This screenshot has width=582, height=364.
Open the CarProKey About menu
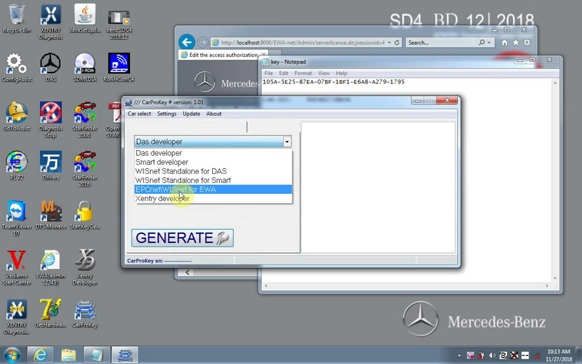click(x=214, y=114)
